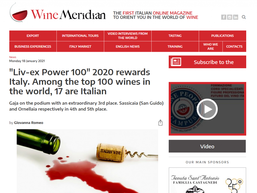Click the article share icon
This screenshot has width=257, height=193.
point(160,123)
